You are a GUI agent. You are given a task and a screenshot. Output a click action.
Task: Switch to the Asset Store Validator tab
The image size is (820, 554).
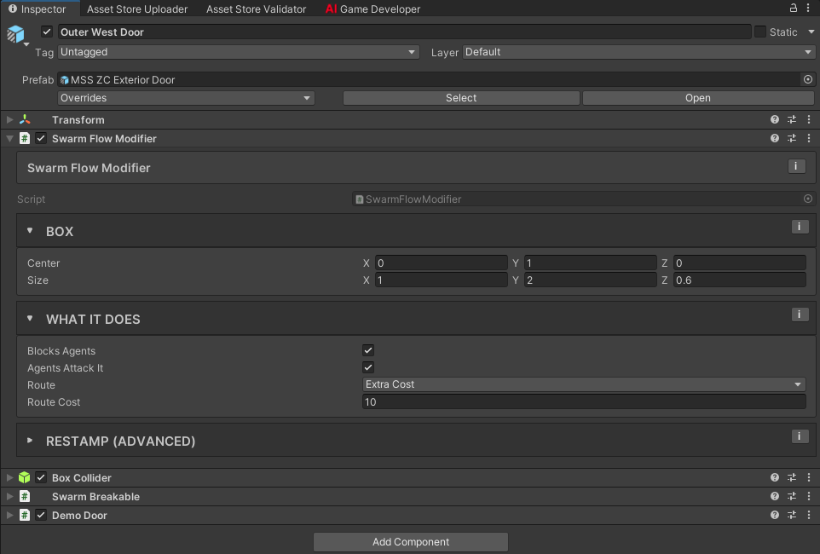(256, 9)
